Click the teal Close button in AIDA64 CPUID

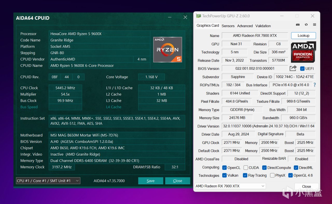(178, 181)
